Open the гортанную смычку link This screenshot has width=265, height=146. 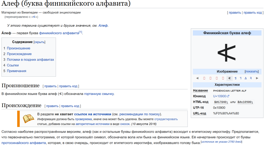point(99,94)
